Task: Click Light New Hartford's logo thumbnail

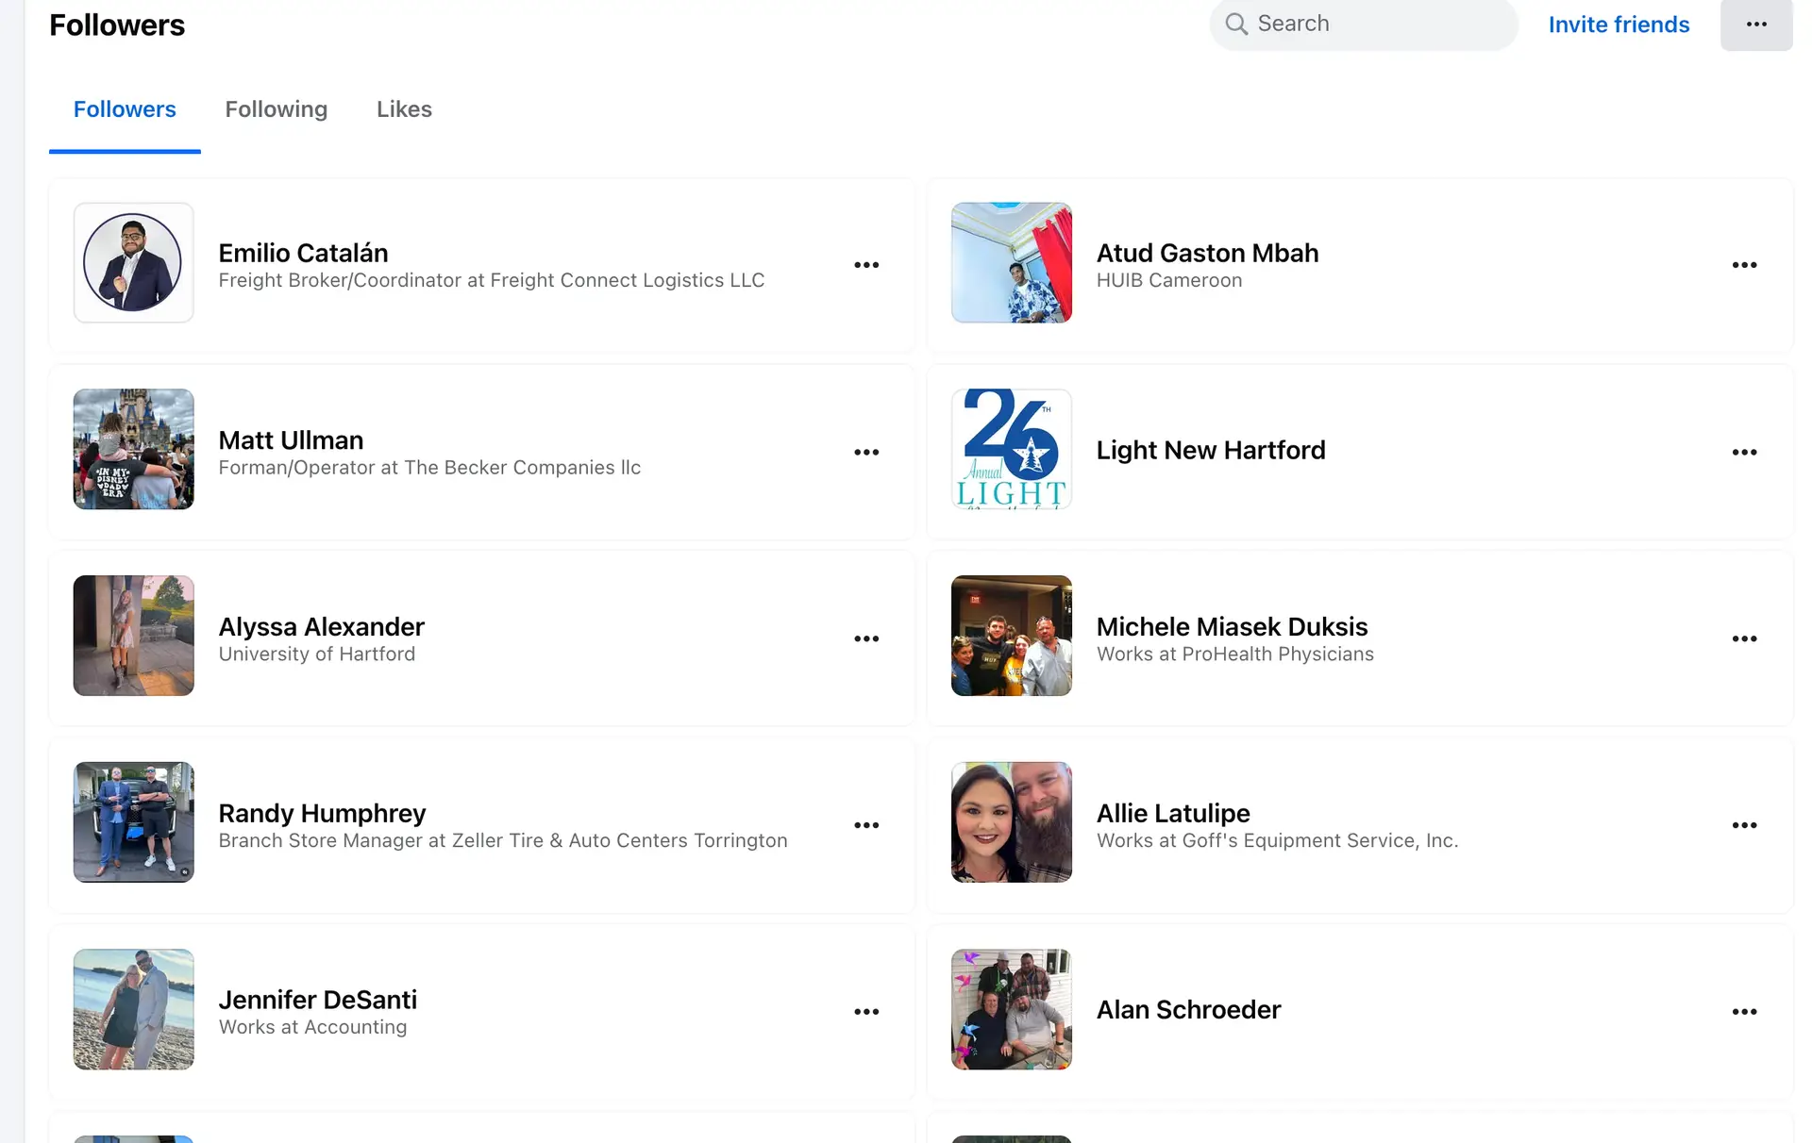Action: click(x=1011, y=449)
